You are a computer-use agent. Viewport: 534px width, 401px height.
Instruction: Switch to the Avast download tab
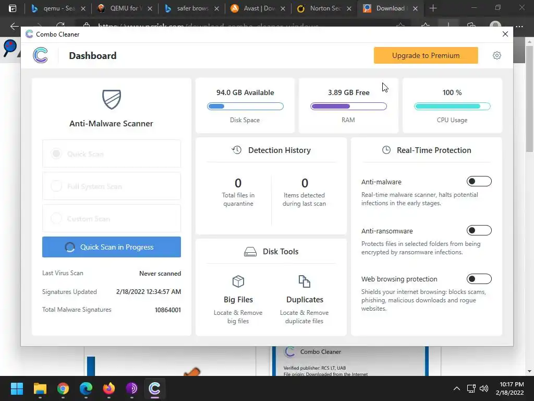tap(258, 8)
